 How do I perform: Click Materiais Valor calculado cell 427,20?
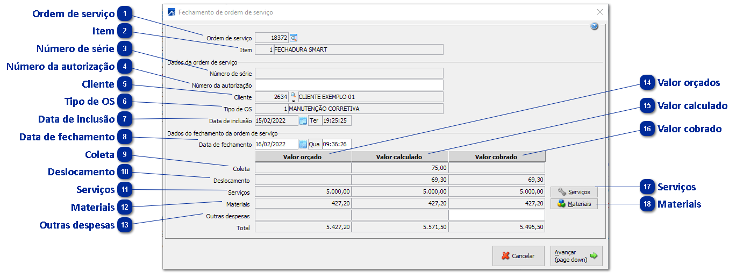pos(400,203)
